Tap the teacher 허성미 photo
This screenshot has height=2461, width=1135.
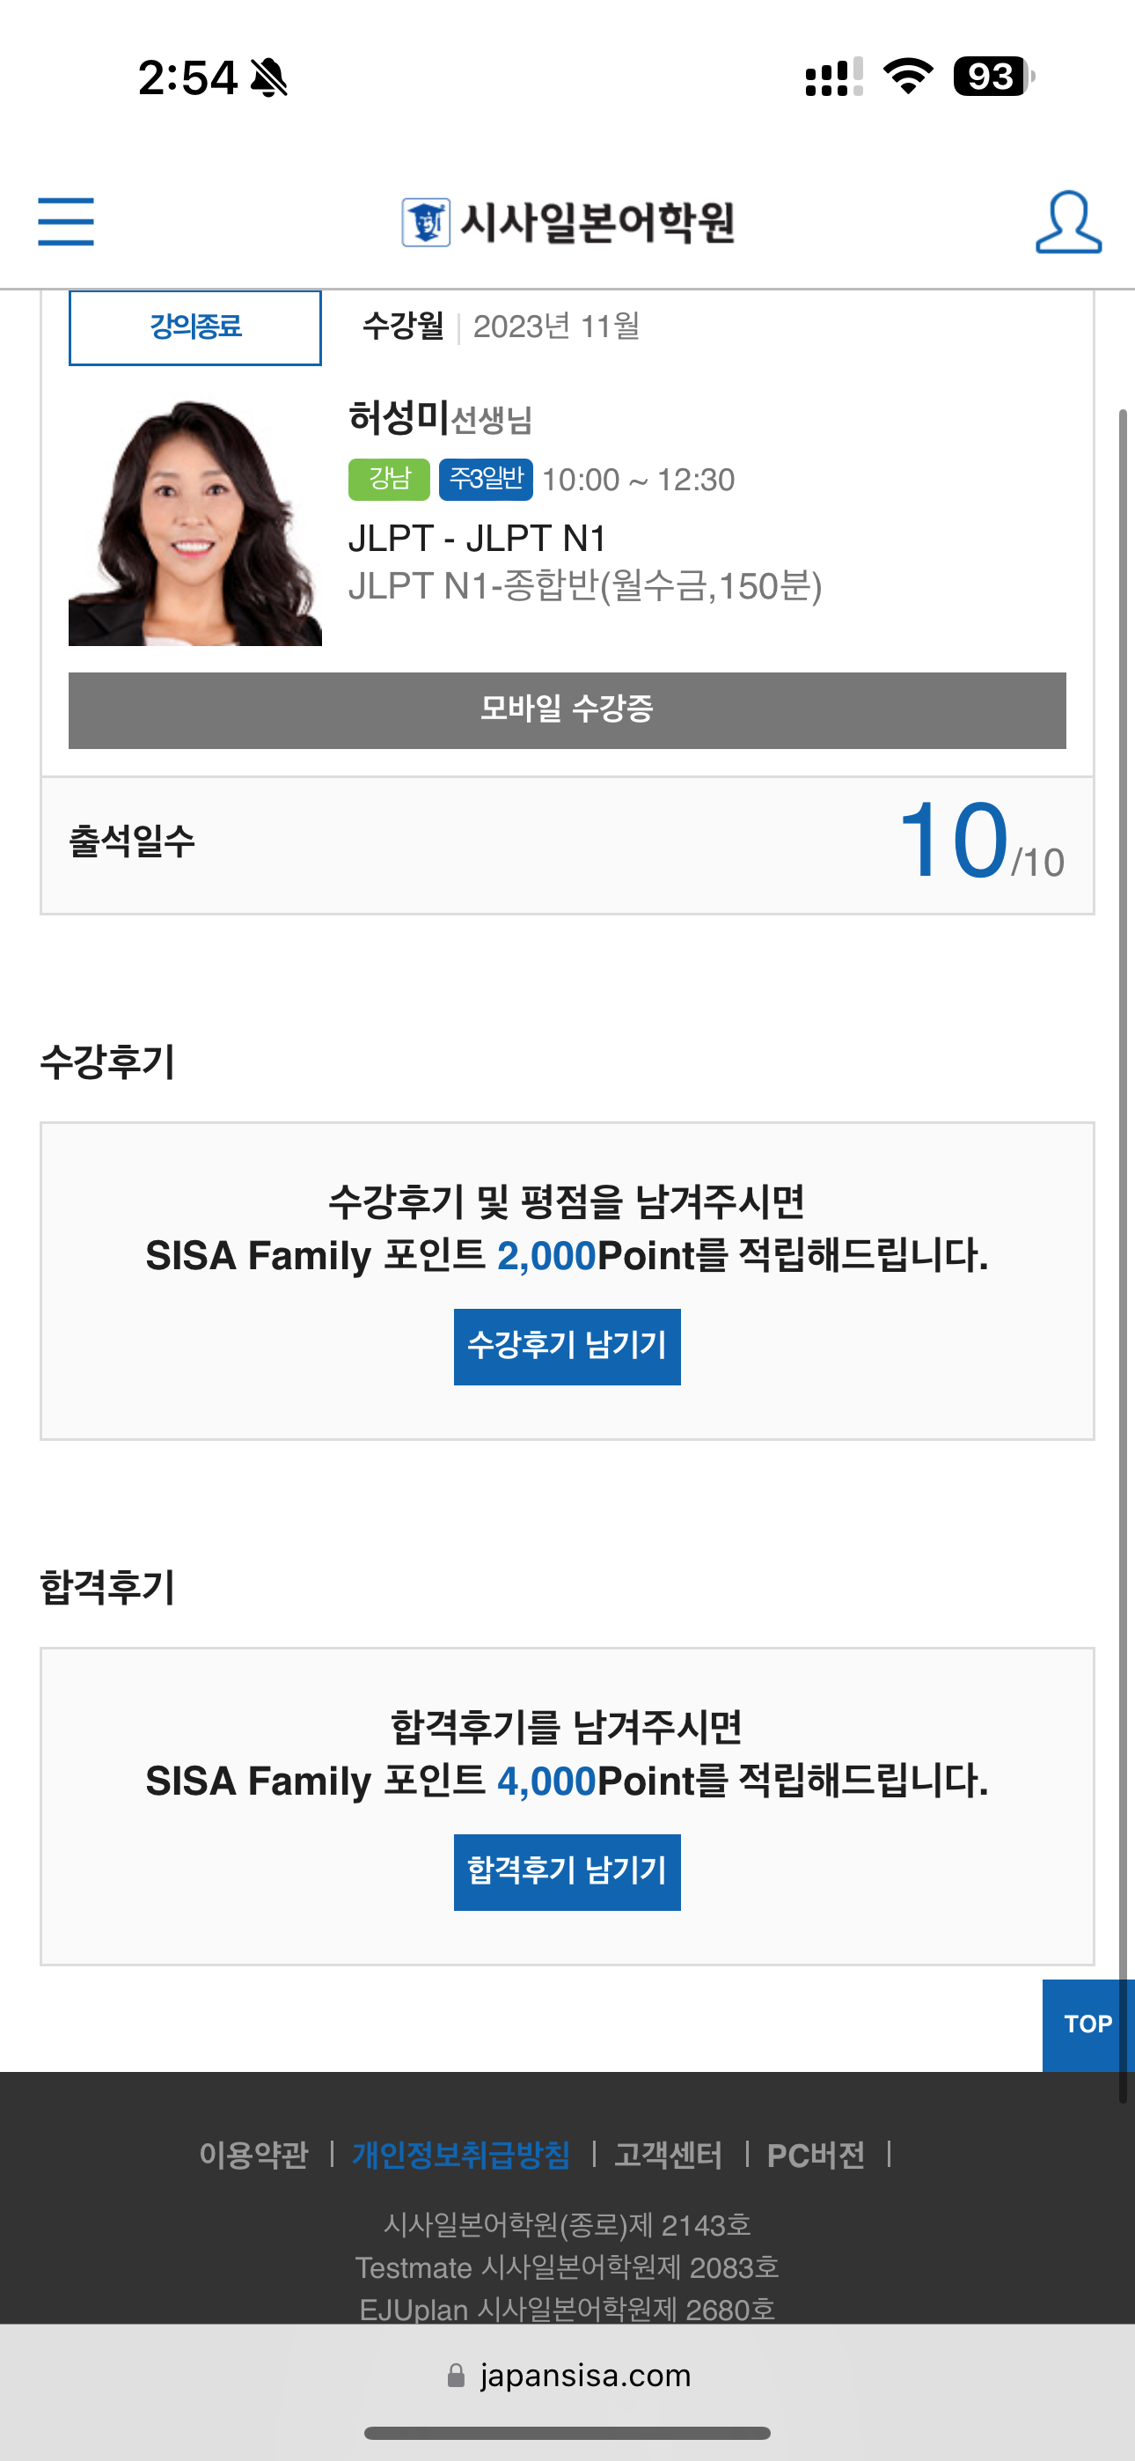[195, 522]
